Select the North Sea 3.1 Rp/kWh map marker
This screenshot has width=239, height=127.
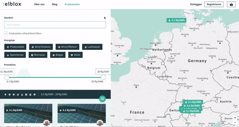click(176, 20)
